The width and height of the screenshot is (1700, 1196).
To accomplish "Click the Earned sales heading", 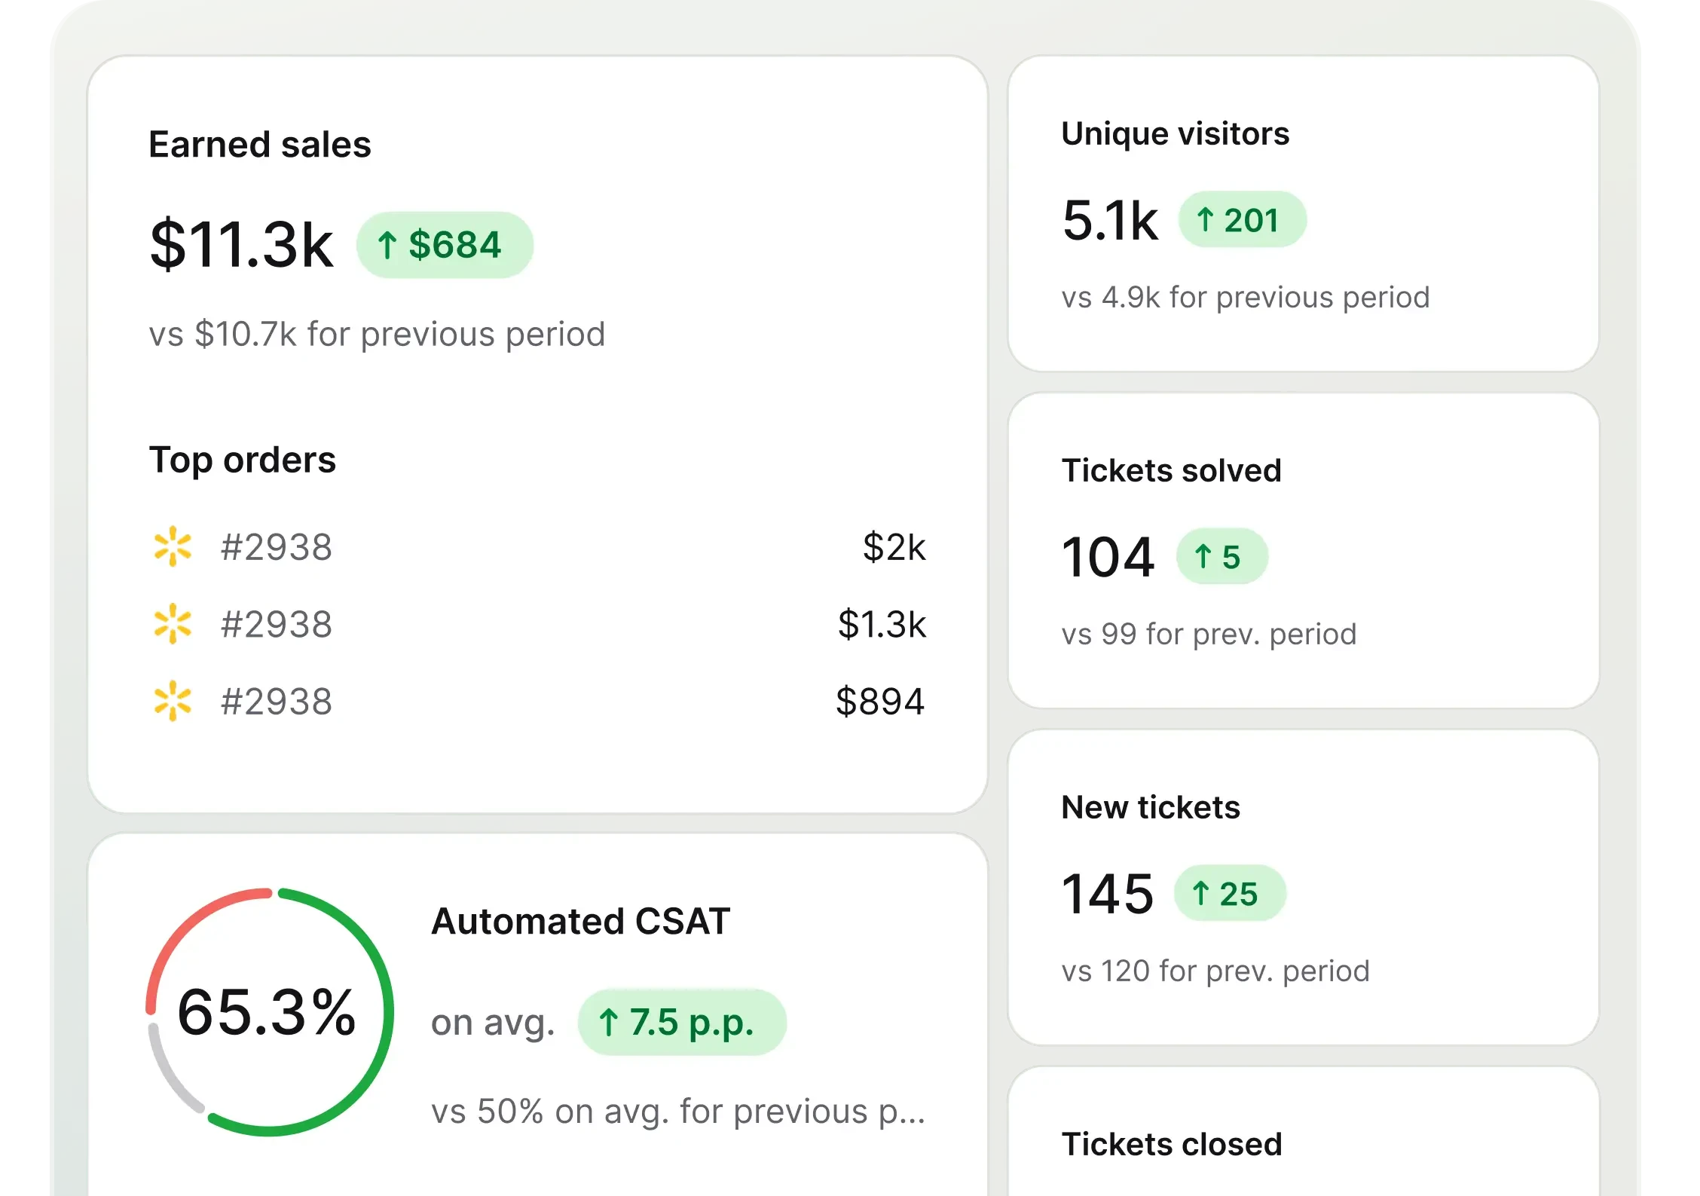I will point(260,145).
